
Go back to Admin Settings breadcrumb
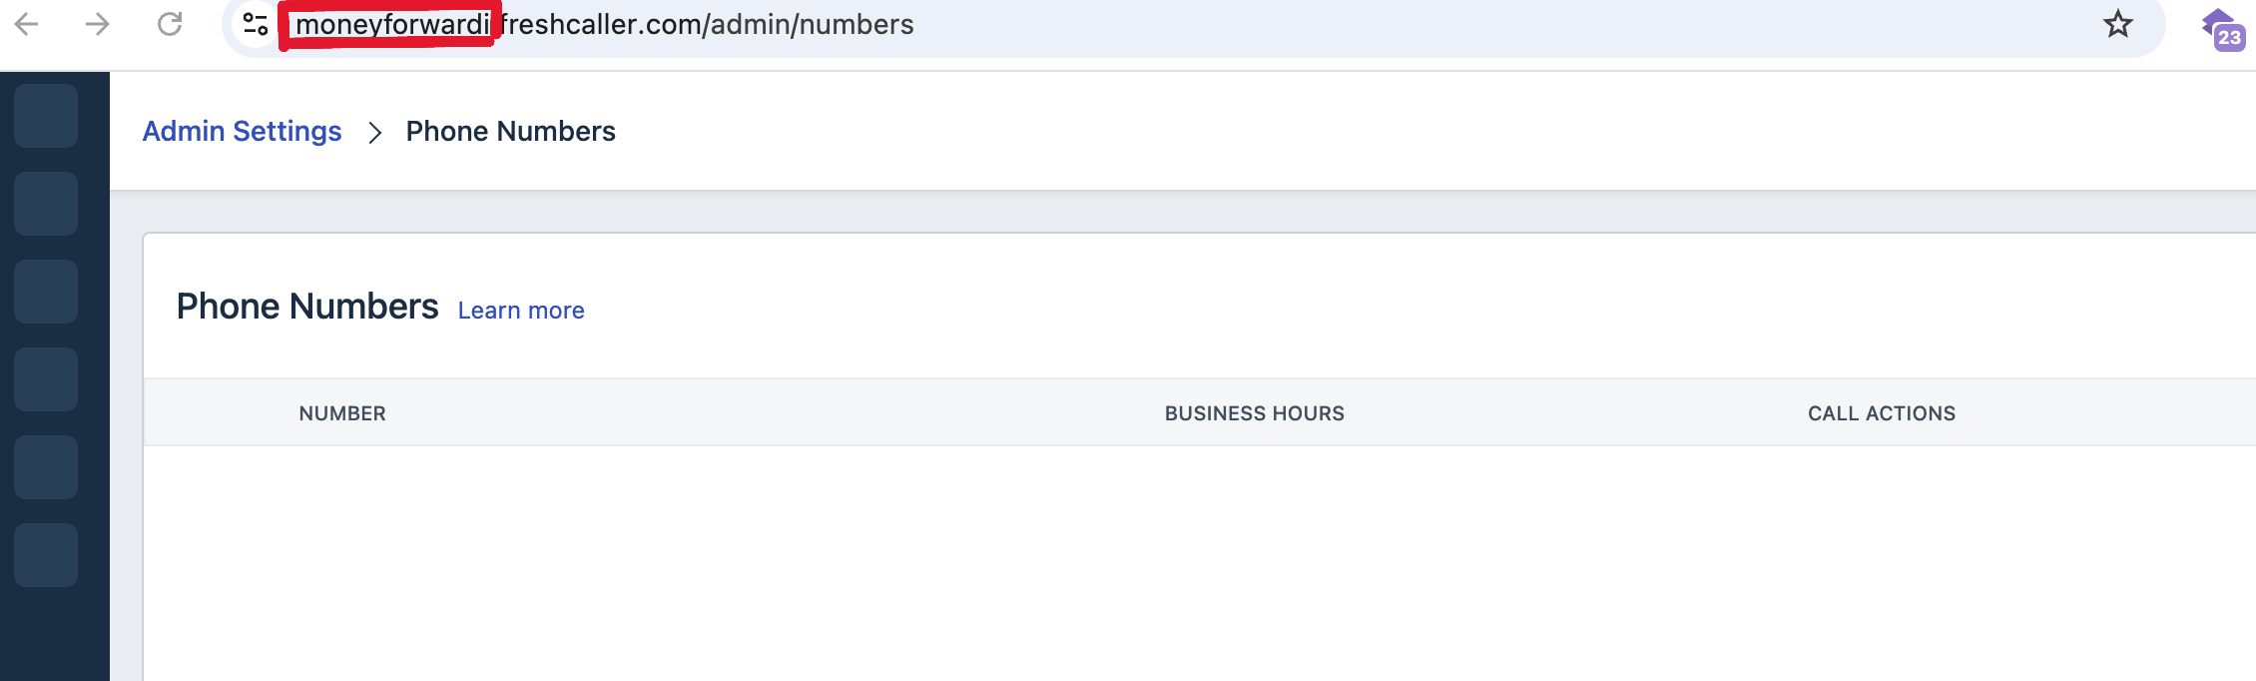[x=242, y=131]
